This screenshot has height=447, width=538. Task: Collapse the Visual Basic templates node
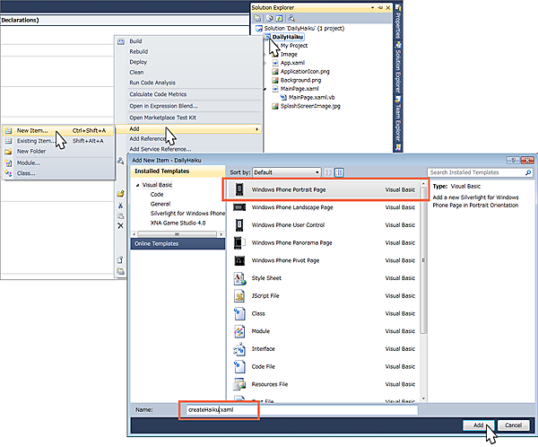(x=137, y=185)
